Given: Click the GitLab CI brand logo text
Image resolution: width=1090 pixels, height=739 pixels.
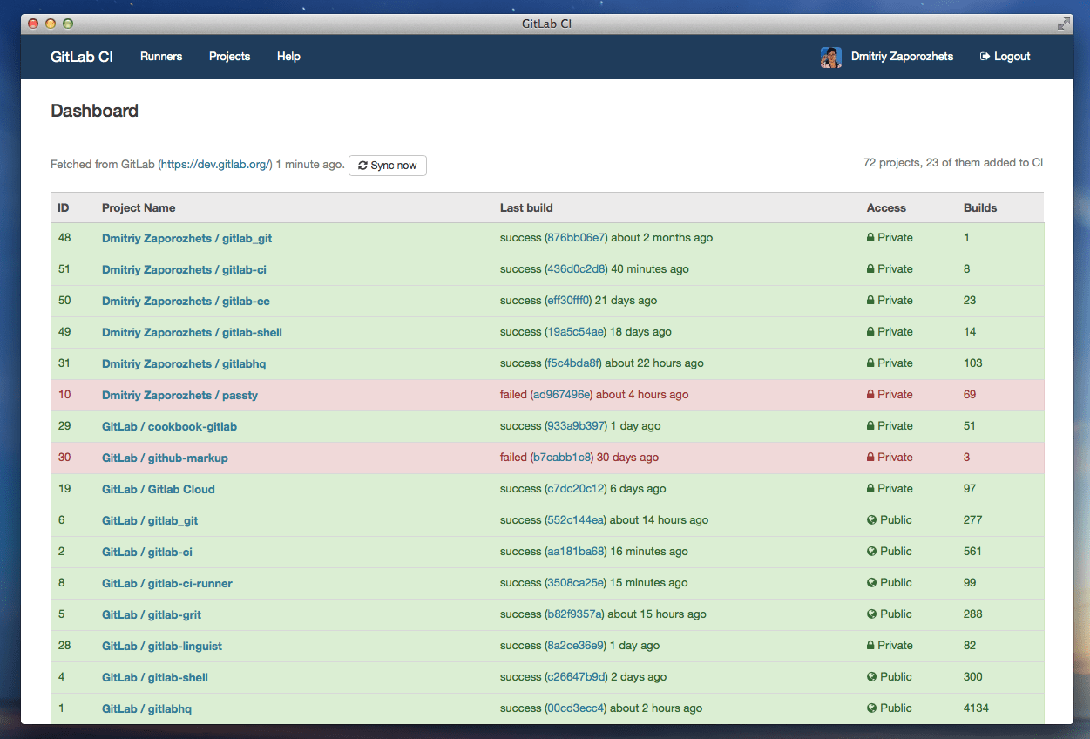Looking at the screenshot, I should point(82,57).
